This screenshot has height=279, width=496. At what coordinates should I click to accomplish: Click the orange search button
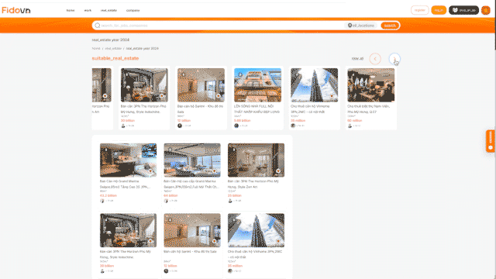(390, 26)
